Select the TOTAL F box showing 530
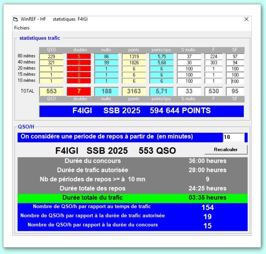Image resolution: width=266 pixels, height=254 pixels. pos(214,91)
